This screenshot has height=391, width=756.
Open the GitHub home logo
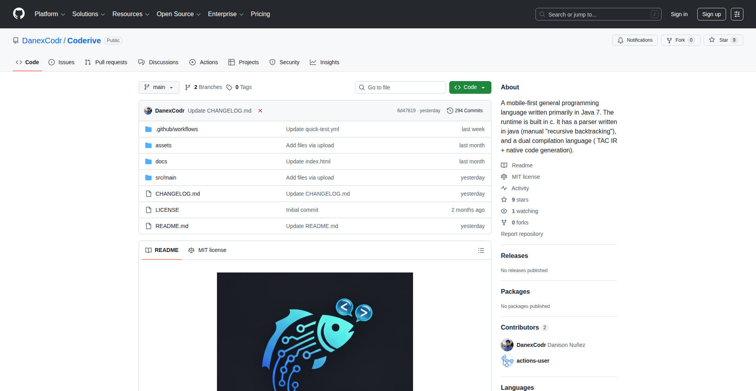coord(19,14)
